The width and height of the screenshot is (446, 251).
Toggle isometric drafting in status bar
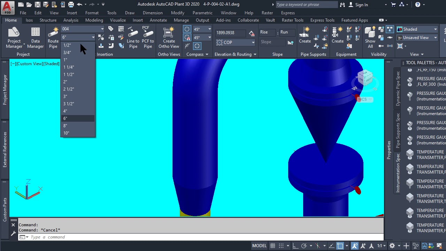317,246
